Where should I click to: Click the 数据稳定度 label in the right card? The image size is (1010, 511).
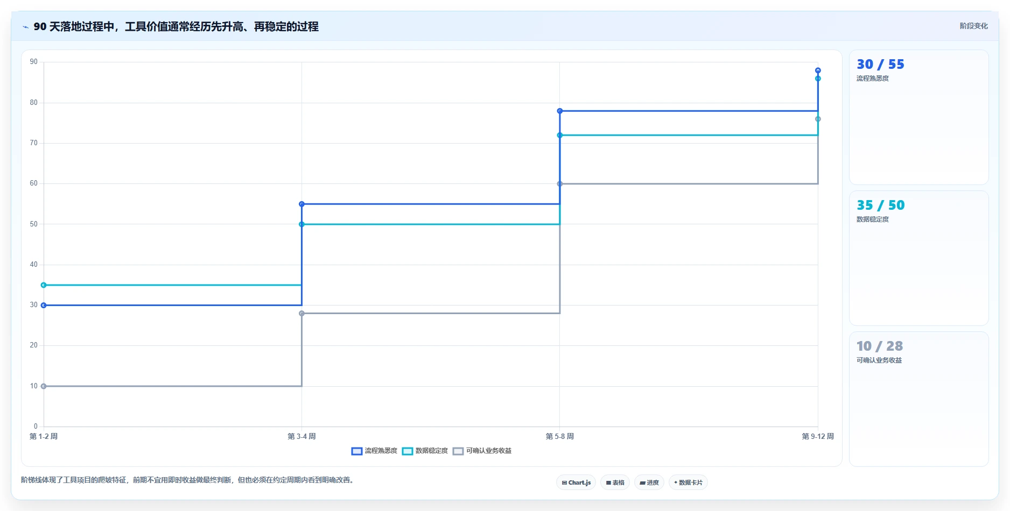tap(873, 219)
